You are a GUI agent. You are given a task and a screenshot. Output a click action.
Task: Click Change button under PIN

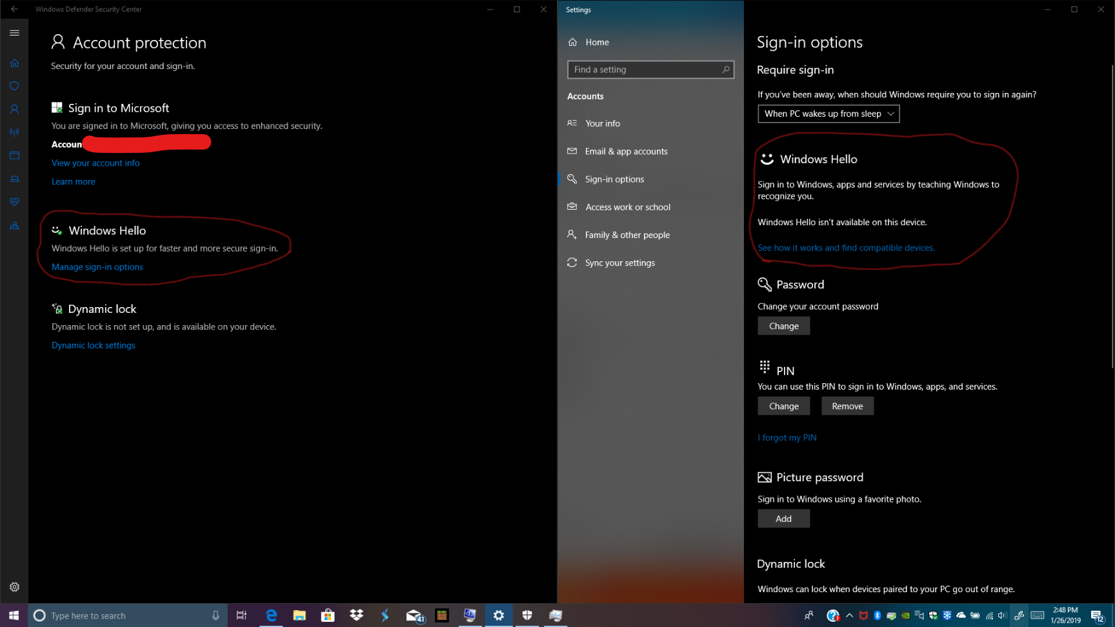pos(784,406)
